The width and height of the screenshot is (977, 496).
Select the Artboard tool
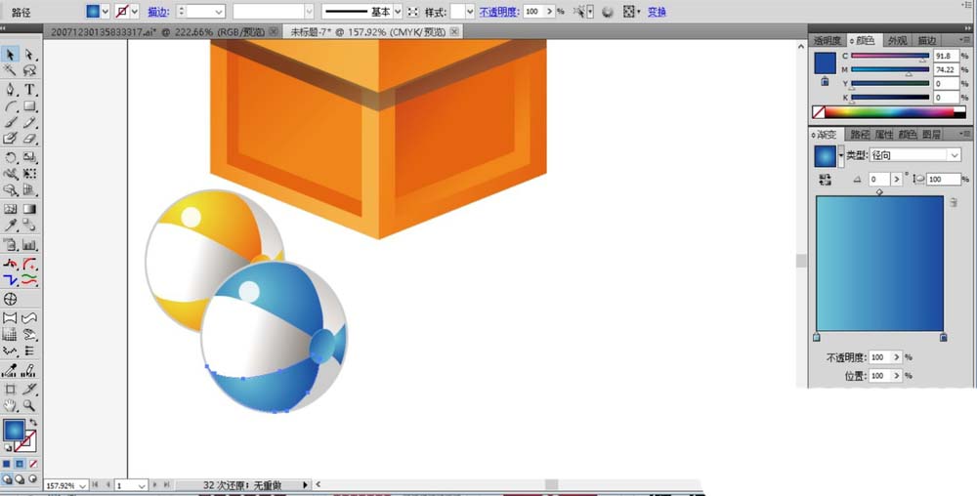10,390
